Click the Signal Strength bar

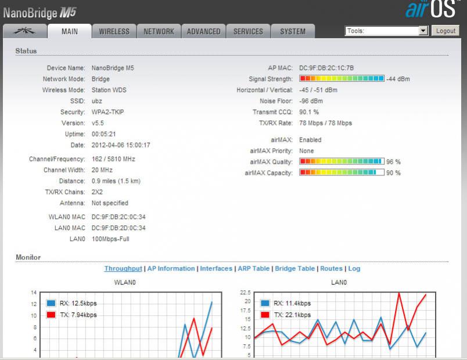pyautogui.click(x=342, y=79)
